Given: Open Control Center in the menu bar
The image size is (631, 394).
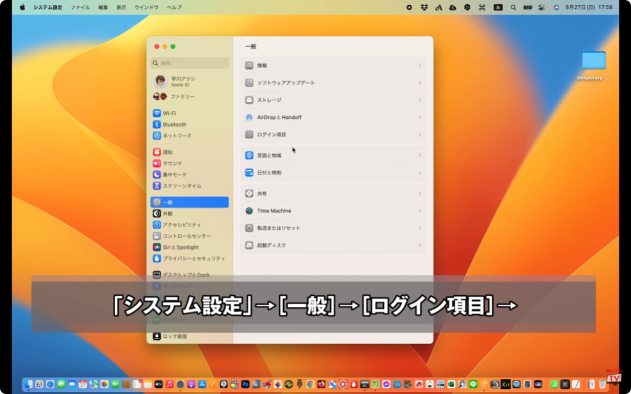Looking at the screenshot, I should pyautogui.click(x=543, y=7).
